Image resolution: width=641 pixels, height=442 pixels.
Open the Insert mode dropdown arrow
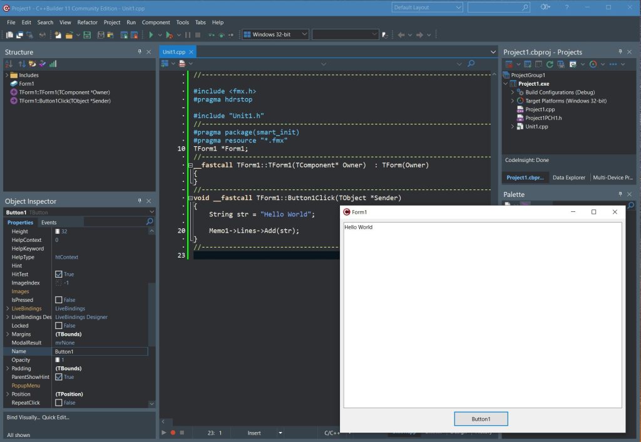(x=280, y=433)
